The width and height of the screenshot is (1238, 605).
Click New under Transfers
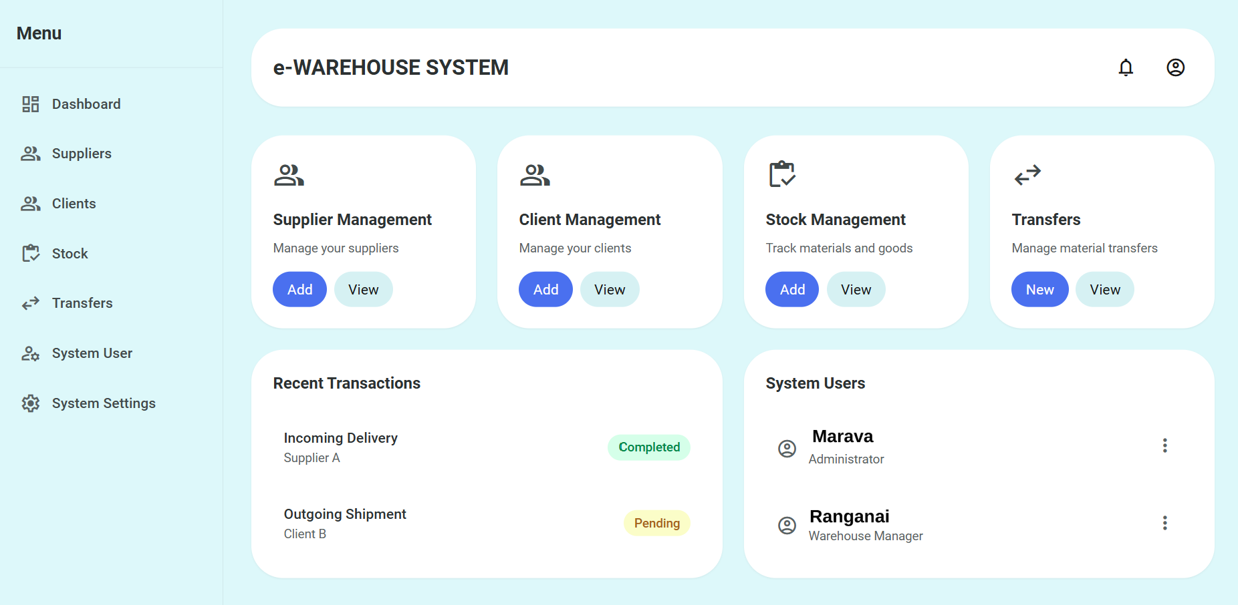[x=1039, y=289]
